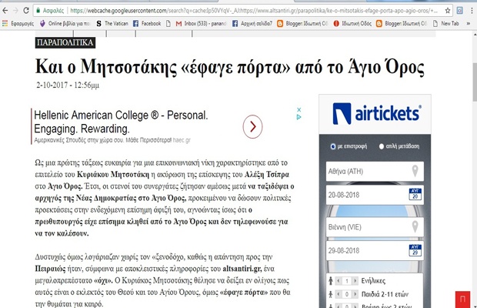Viewport: 477px width, 308px height.
Task: Click the bold name Αλέξη Τσίπρα
Action: click(x=267, y=174)
